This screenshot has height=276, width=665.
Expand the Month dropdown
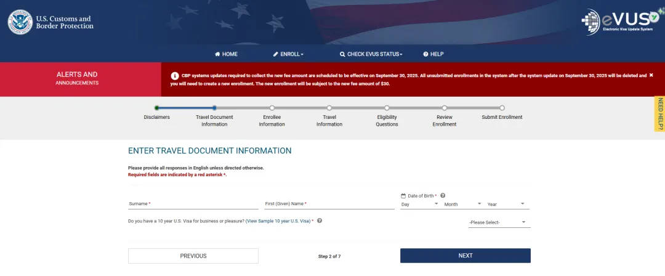pos(462,204)
